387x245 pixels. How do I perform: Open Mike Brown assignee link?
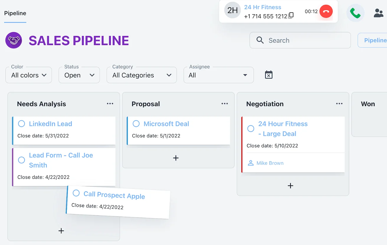coord(270,163)
